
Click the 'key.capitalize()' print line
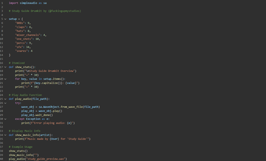(50, 83)
